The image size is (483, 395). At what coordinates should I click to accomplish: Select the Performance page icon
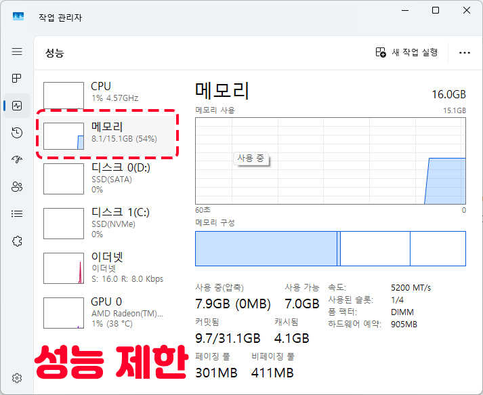(x=17, y=106)
